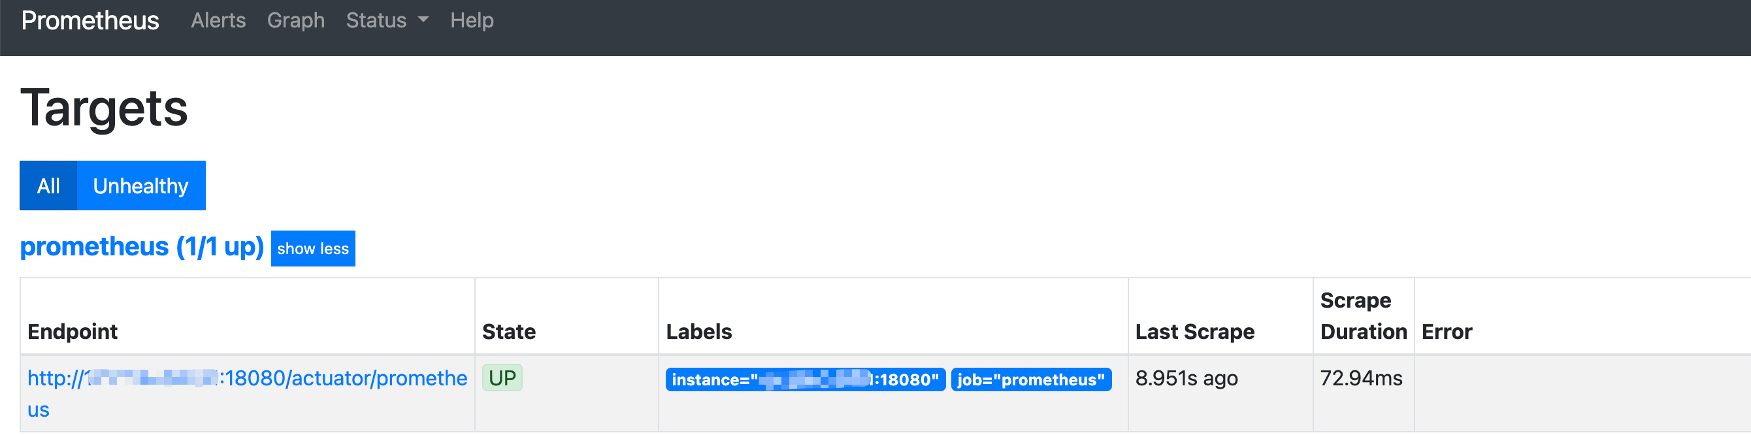Collapse job with show less button
This screenshot has width=1751, height=435.
tap(313, 249)
